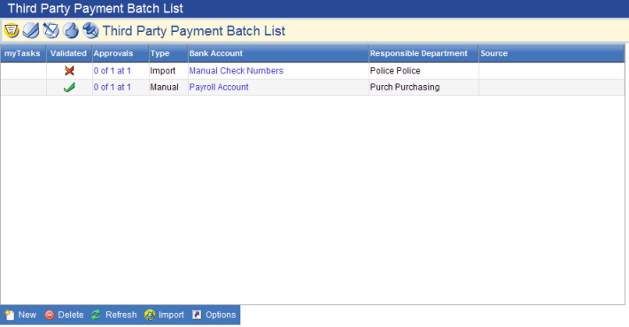
Task: Sort by the Validated column header
Action: coord(68,53)
